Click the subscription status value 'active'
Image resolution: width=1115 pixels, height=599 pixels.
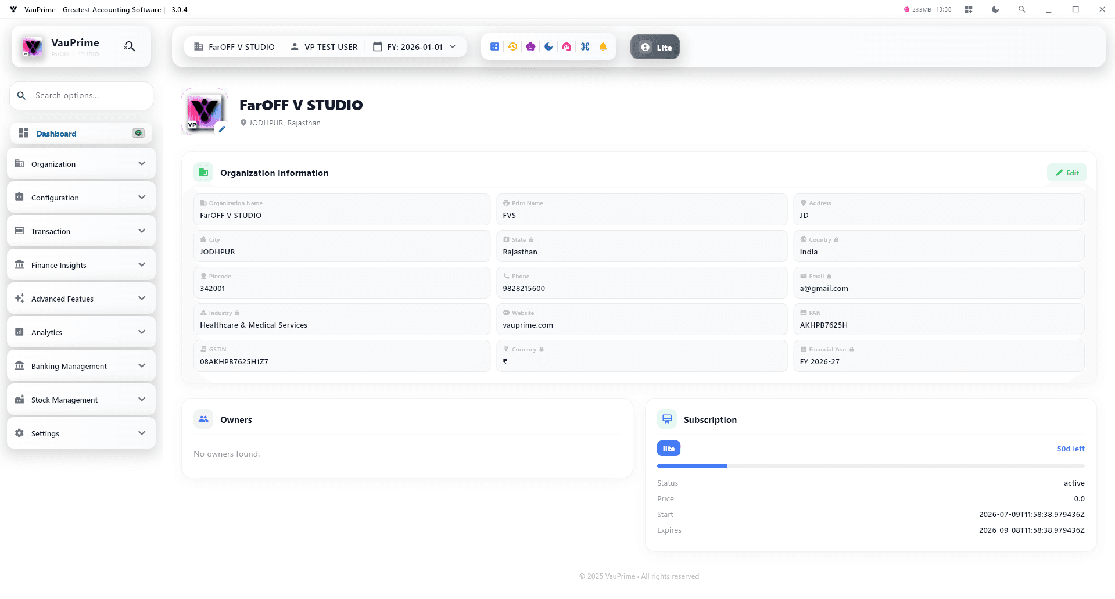point(1074,483)
